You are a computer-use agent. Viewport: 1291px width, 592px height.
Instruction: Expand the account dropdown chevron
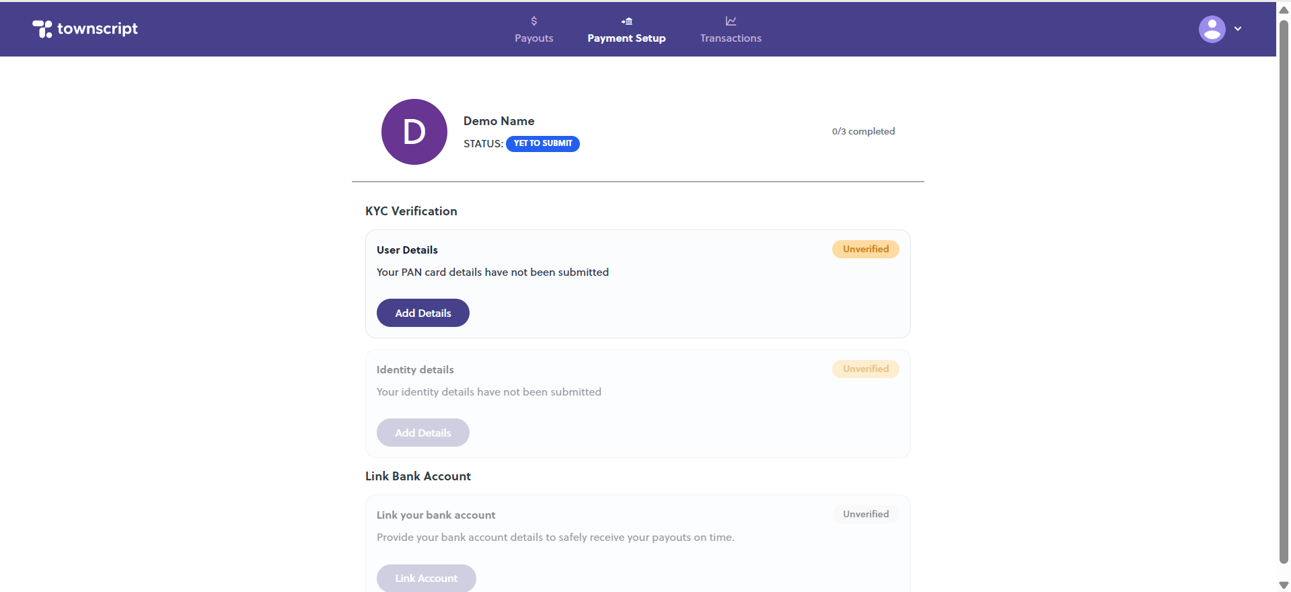(1238, 29)
